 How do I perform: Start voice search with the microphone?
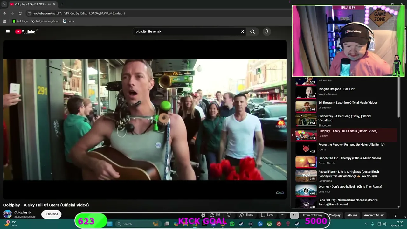(267, 31)
